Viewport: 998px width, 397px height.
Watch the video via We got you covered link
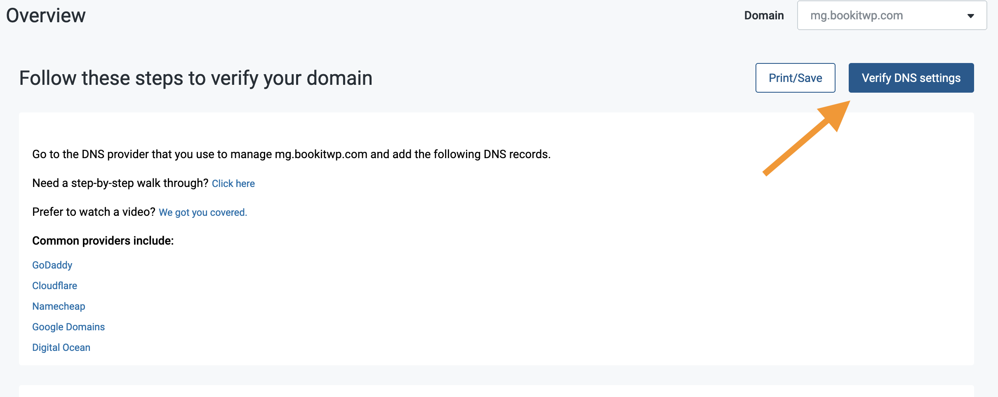pos(203,213)
